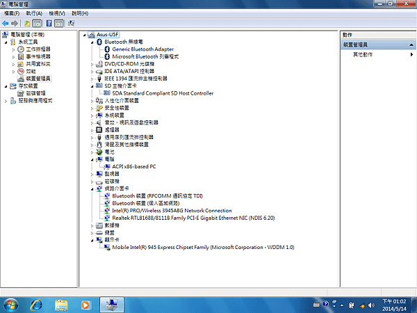
Task: Open Windows Explorer folder on taskbar
Action: [x=61, y=305]
